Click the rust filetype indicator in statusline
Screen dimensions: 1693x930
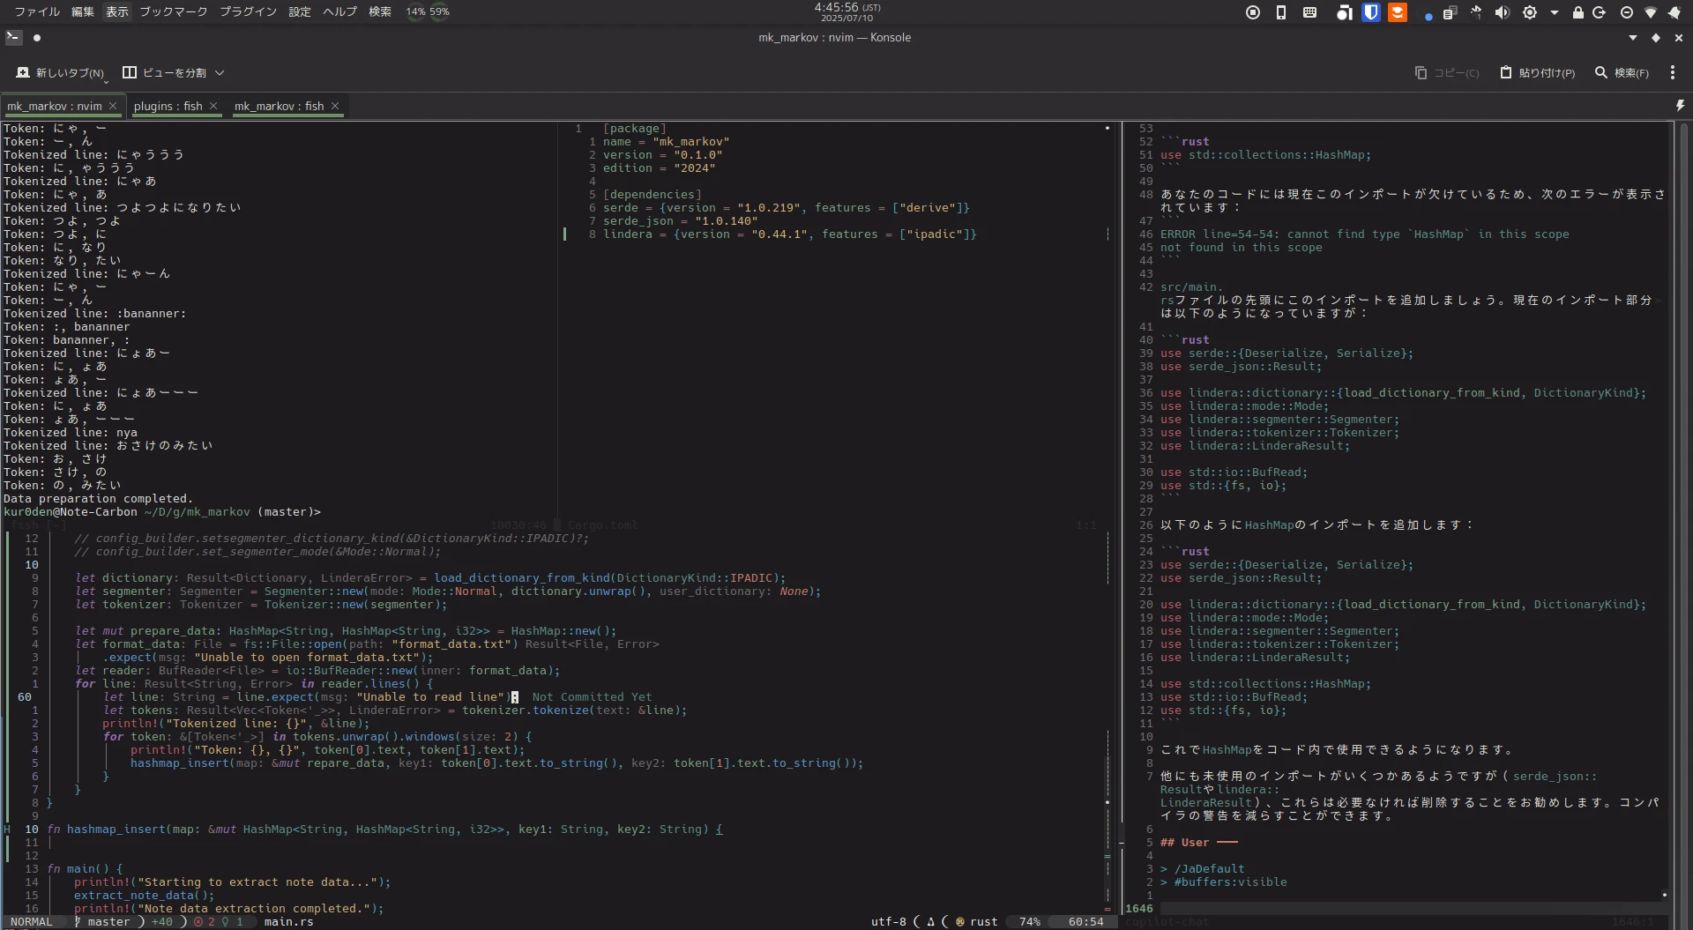(x=977, y=922)
